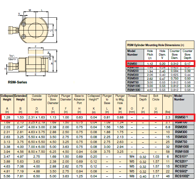Select Counter Bore Diam. column header

pos(175,55)
